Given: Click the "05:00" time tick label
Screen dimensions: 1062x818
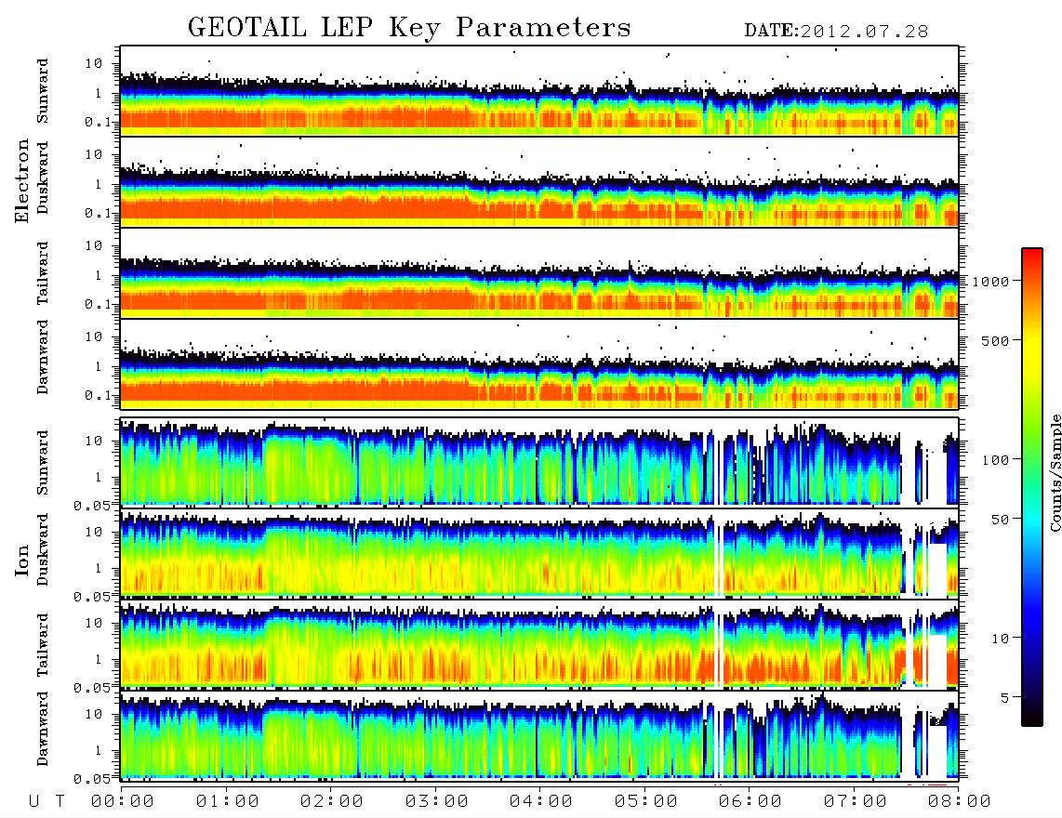Looking at the screenshot, I should [646, 801].
